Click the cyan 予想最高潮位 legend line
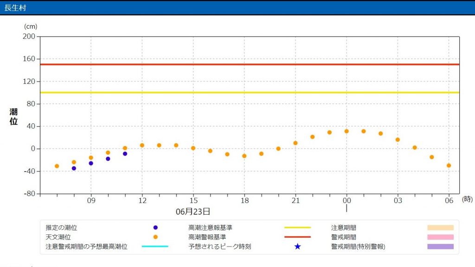 pyautogui.click(x=155, y=247)
